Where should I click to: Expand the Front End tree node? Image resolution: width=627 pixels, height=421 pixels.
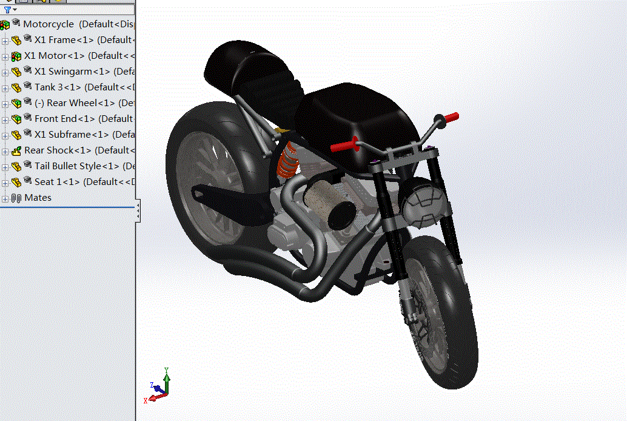5,120
